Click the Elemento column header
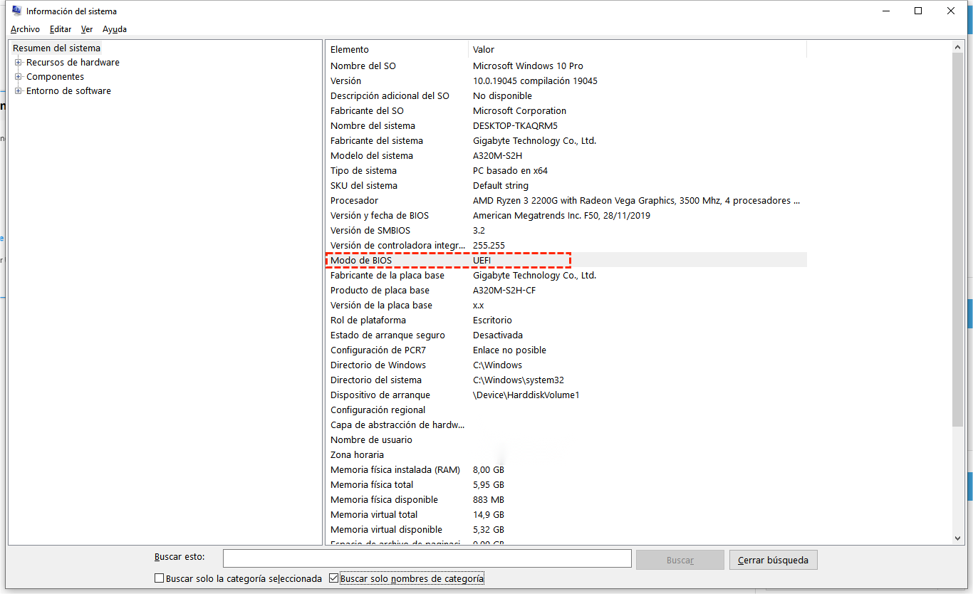The image size is (973, 594). [x=348, y=49]
